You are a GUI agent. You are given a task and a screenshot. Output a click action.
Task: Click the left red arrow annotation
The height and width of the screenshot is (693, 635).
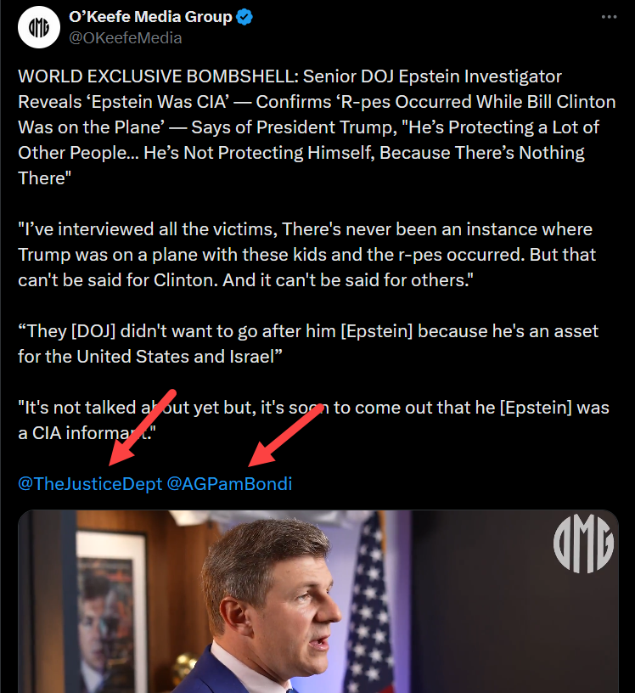click(x=143, y=427)
